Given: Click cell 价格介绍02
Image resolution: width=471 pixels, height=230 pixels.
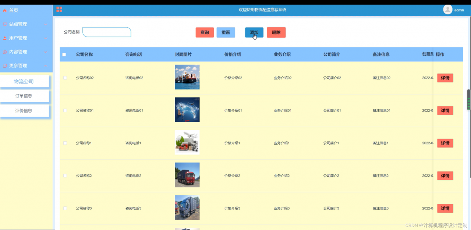Looking at the screenshot, I should click(233, 78).
